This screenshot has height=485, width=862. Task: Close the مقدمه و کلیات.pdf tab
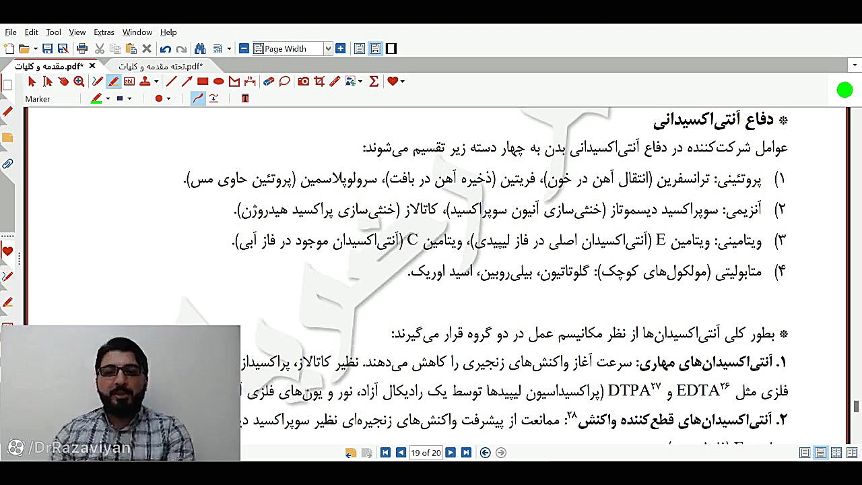(x=92, y=66)
